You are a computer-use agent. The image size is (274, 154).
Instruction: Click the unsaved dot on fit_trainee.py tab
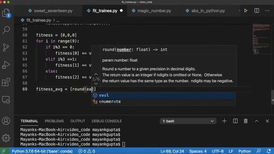click(x=121, y=11)
